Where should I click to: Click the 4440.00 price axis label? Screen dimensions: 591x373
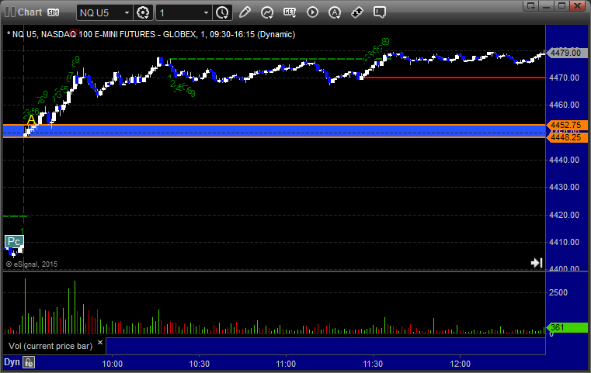point(565,160)
